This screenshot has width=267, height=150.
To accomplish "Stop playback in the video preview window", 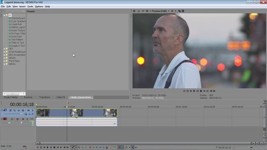I will coord(201,91).
